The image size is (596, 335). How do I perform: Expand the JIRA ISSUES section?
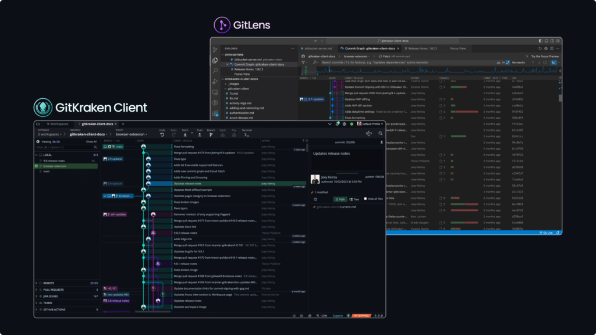[x=37, y=296]
